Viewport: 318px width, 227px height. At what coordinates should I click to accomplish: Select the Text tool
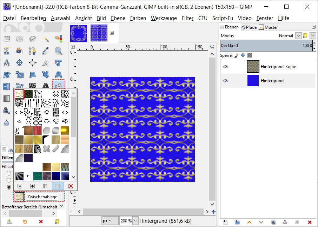tap(46, 85)
